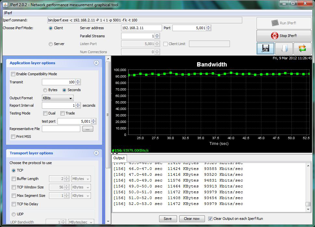Enable Compatibility Mode
This screenshot has width=315, height=227.
click(13, 74)
